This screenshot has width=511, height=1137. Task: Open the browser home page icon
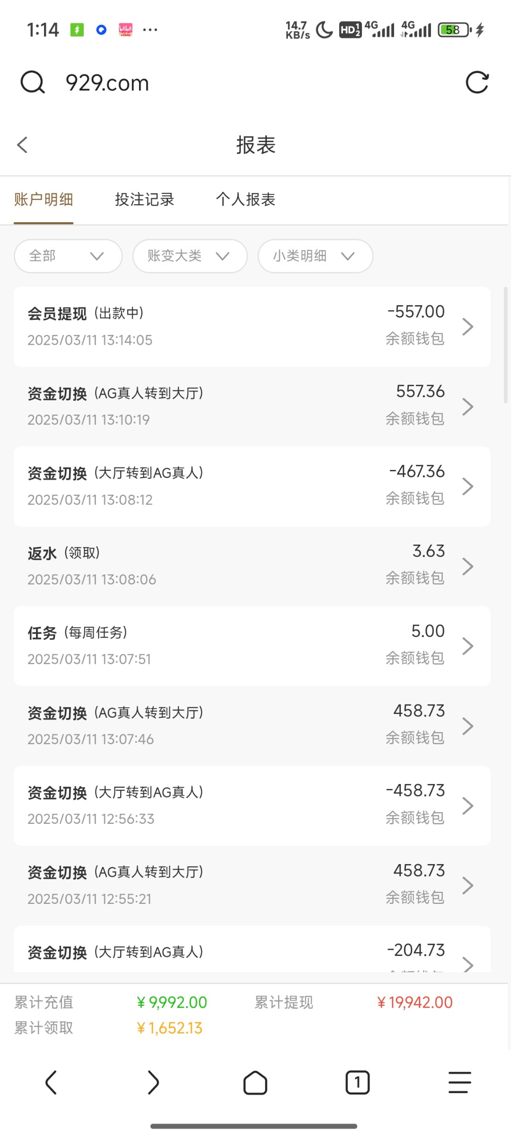click(255, 1083)
